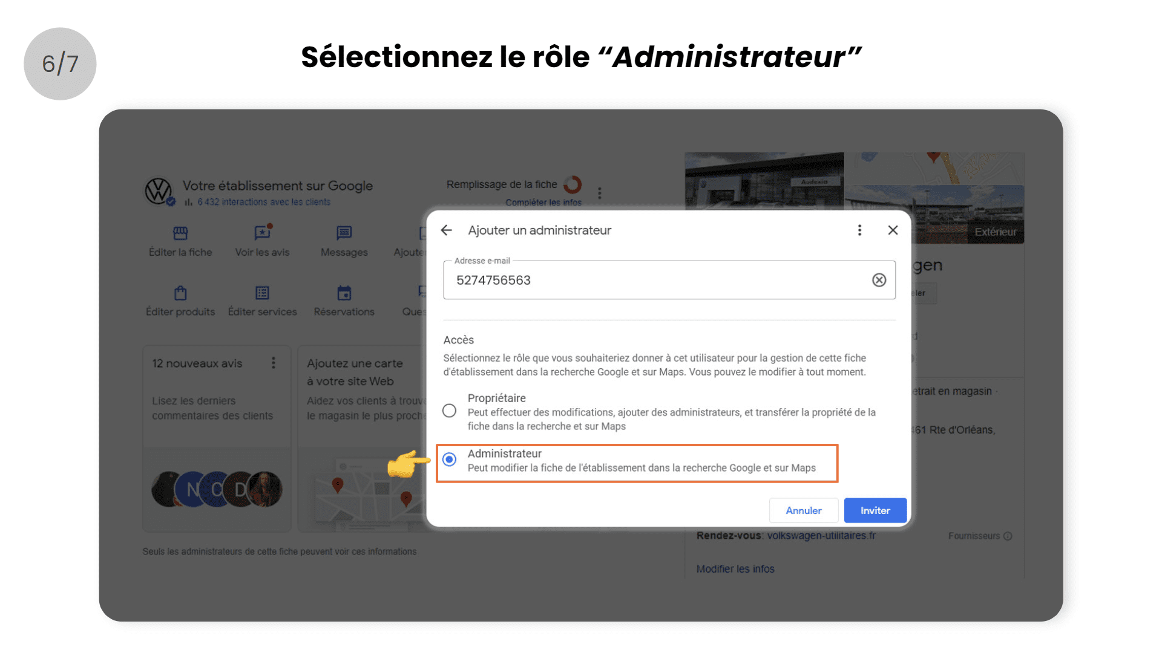
Task: Go back using dialog's left arrow
Action: point(447,230)
